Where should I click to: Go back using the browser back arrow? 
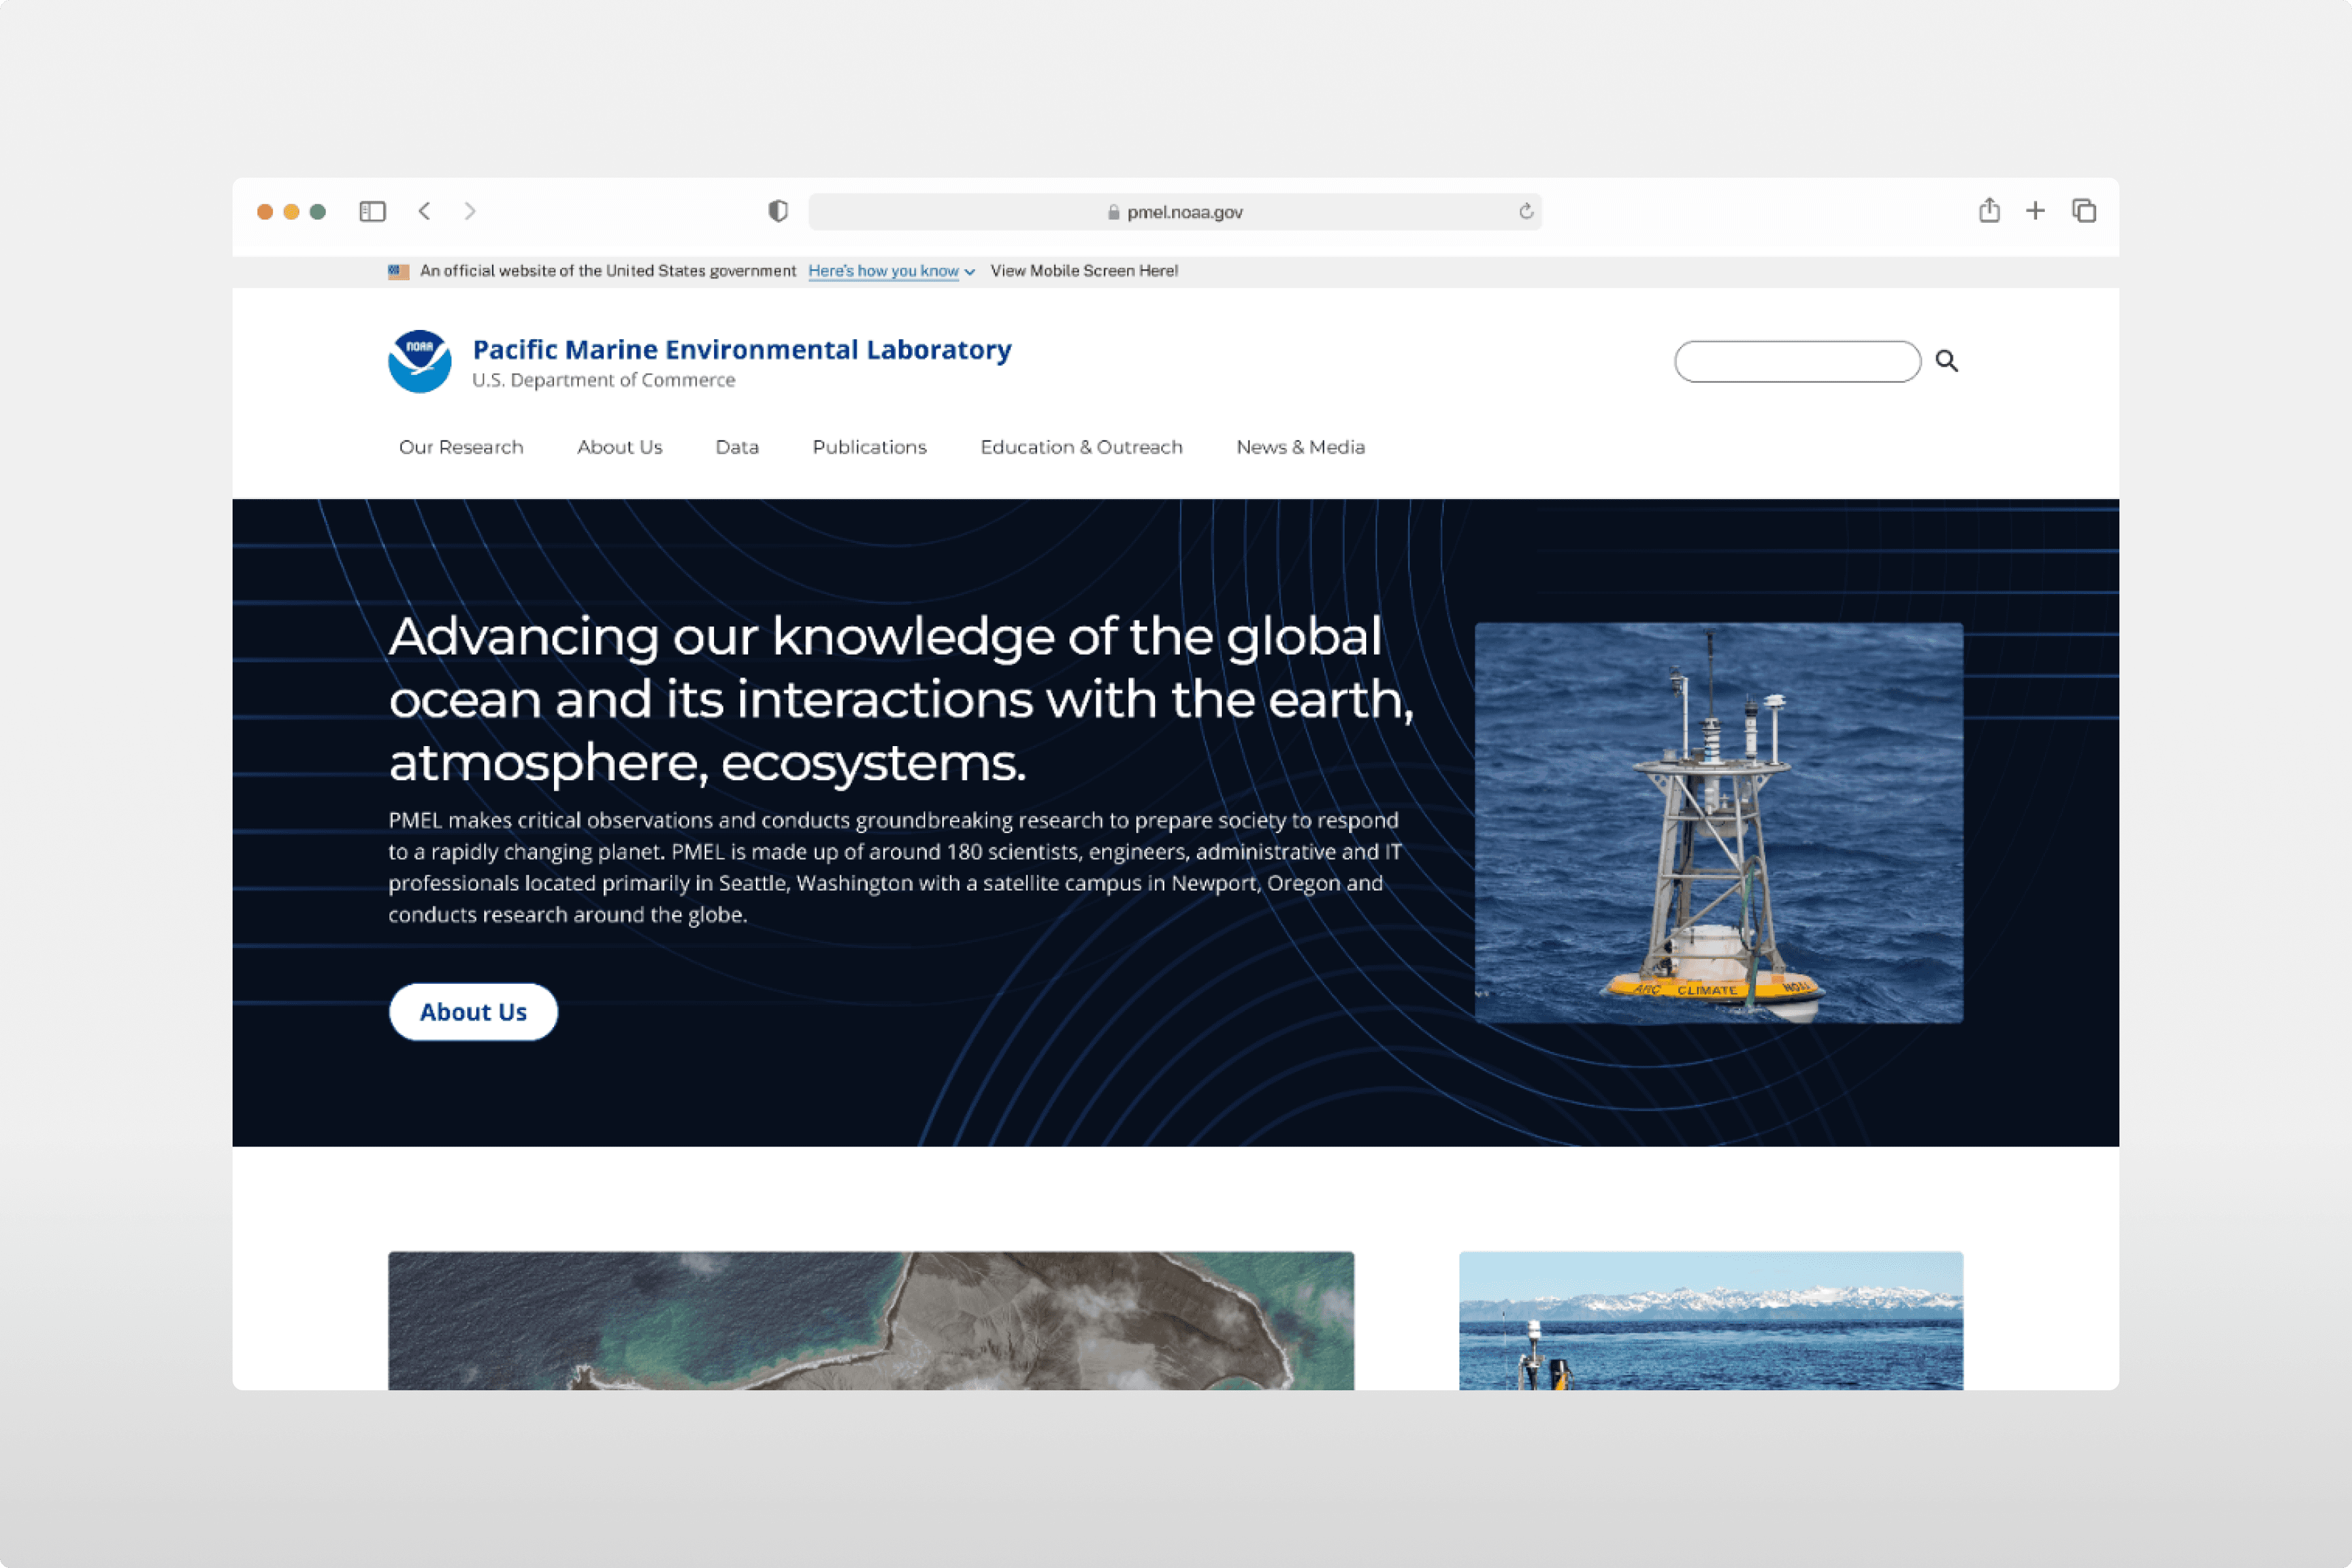pyautogui.click(x=425, y=211)
